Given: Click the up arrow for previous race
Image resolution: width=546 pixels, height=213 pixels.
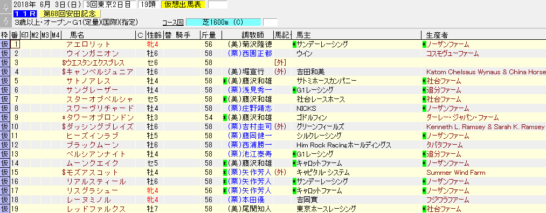Looking at the screenshot, I should pyautogui.click(x=5, y=7).
